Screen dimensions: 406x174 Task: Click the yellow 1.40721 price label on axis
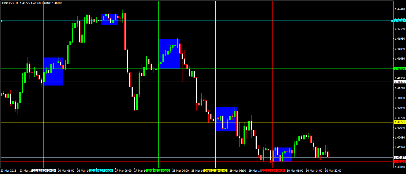coord(399,122)
